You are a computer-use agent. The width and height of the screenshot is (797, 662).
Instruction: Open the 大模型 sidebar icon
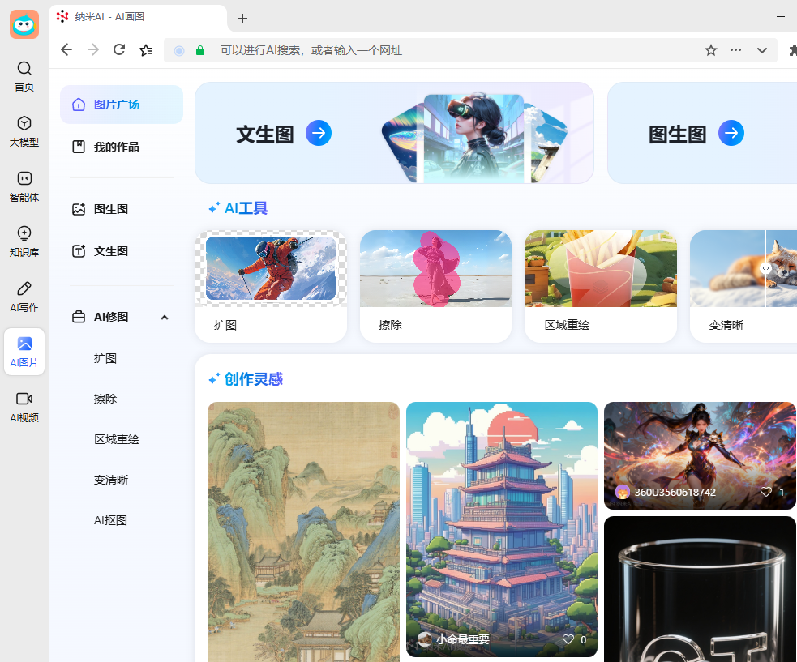24,131
